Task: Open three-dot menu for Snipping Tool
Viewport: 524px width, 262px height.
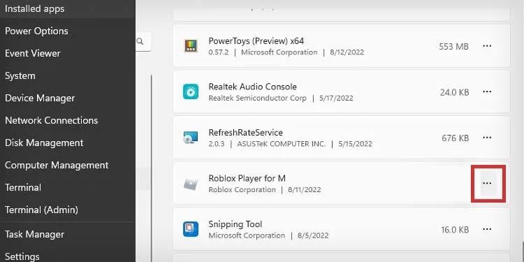Action: point(487,229)
